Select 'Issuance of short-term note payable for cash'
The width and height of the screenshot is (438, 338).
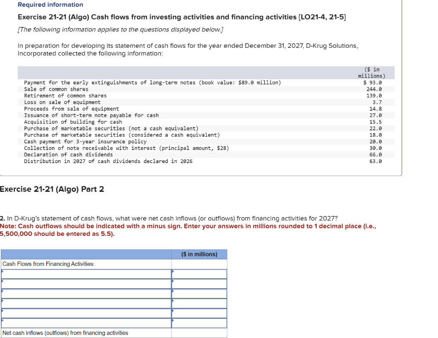tap(92, 115)
